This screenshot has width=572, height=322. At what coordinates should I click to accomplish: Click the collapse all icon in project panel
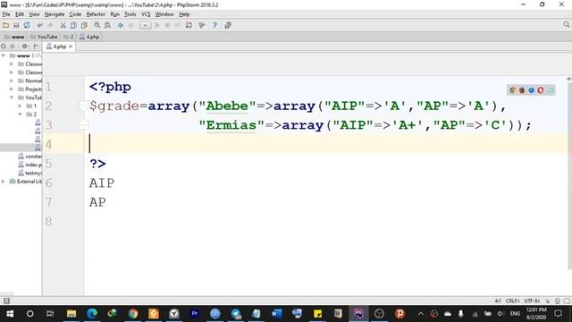point(13,46)
